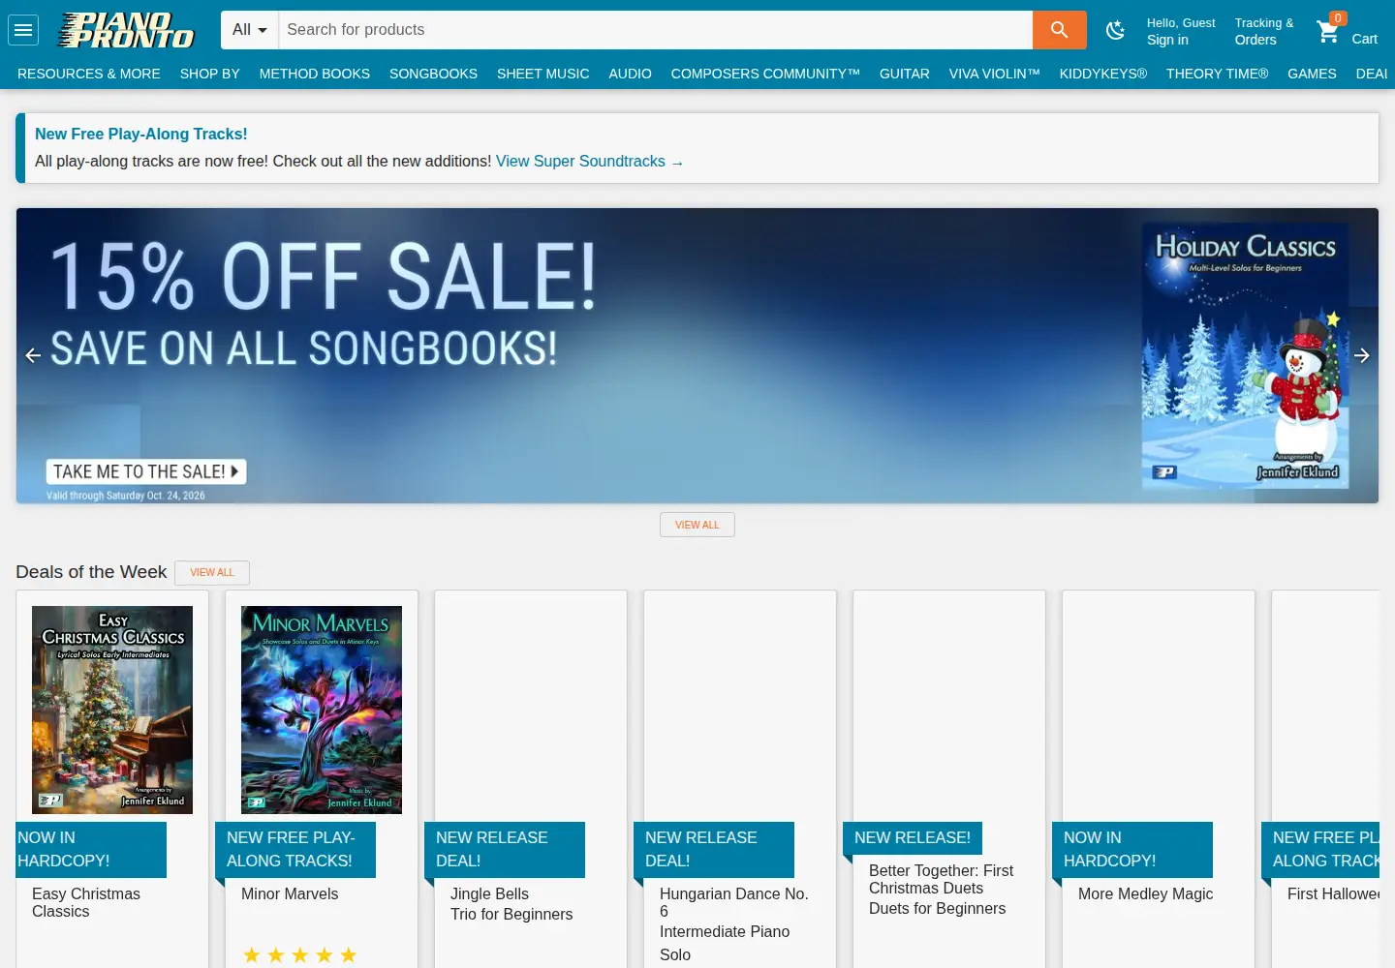Open the hamburger menu icon

(x=23, y=30)
